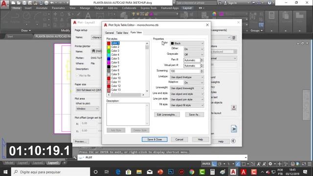Close the Plot Style Table Editor dialog
Screen dimensions: 313x176
tap(207, 25)
